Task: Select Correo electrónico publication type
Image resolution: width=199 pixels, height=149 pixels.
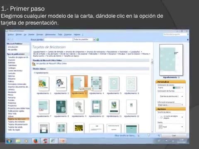Action: click(15, 71)
